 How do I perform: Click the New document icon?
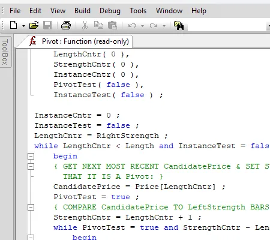[14, 25]
